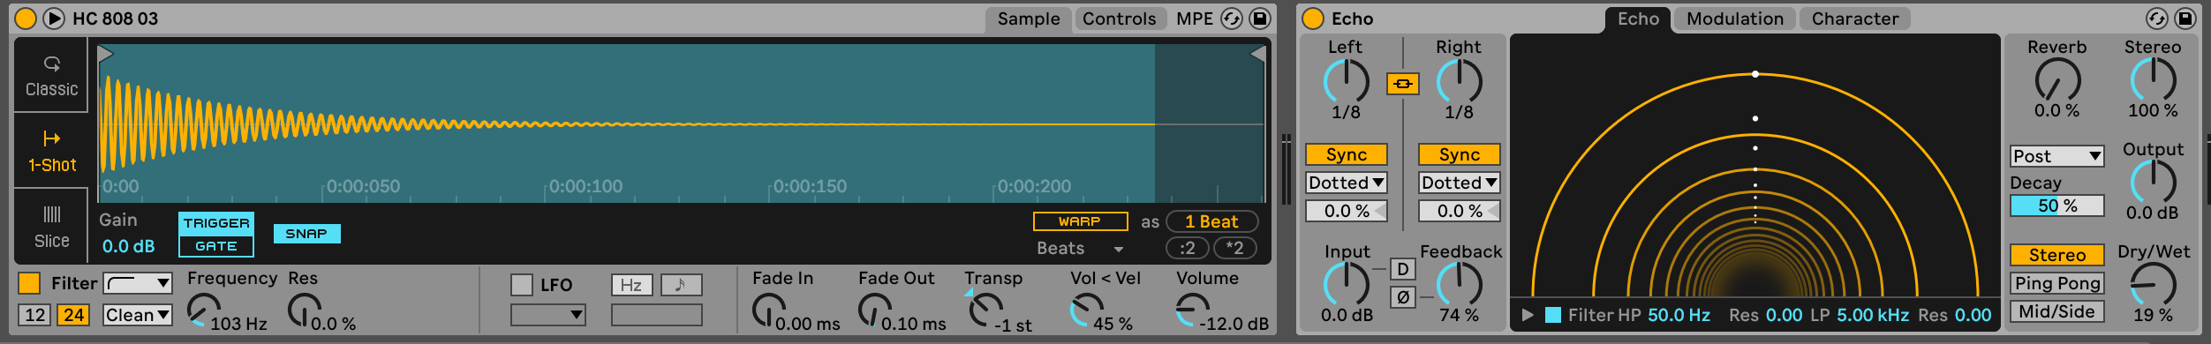
Task: Open the filter type dropdown
Action: (138, 283)
